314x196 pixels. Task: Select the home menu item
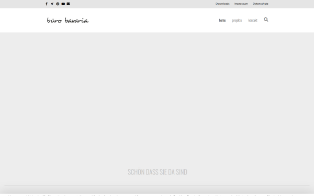222,20
